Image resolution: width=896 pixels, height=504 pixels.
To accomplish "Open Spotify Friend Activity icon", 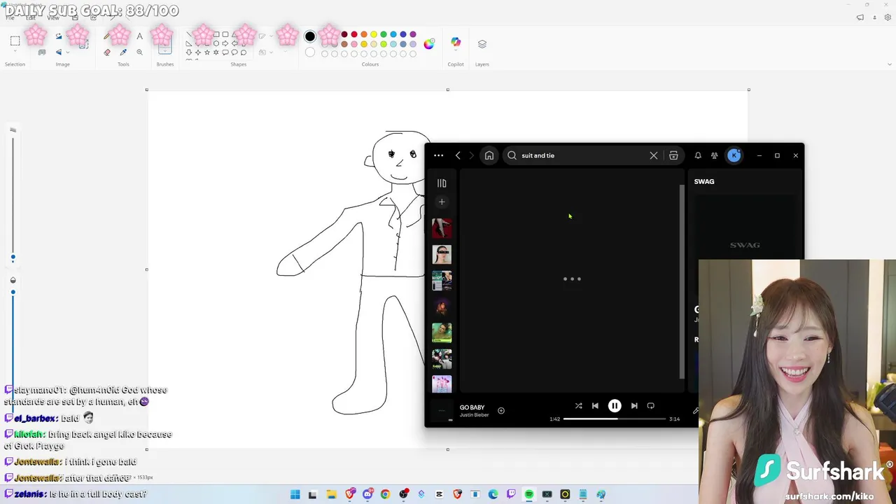I will pyautogui.click(x=714, y=155).
